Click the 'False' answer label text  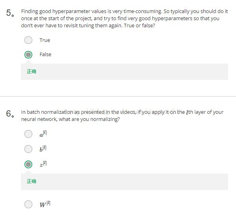(x=45, y=55)
